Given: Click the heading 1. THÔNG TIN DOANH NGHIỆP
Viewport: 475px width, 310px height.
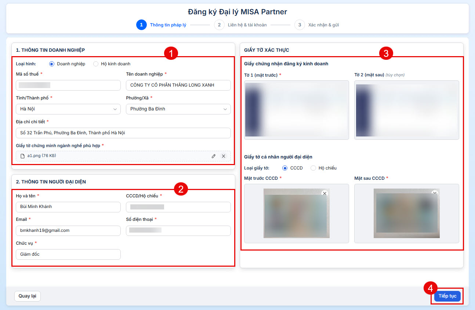Looking at the screenshot, I should tap(51, 50).
